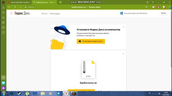This screenshot has width=172, height=96.
Task: Launch Alice assistant purple icon in sidebar
Action: pyautogui.click(x=3, y=88)
